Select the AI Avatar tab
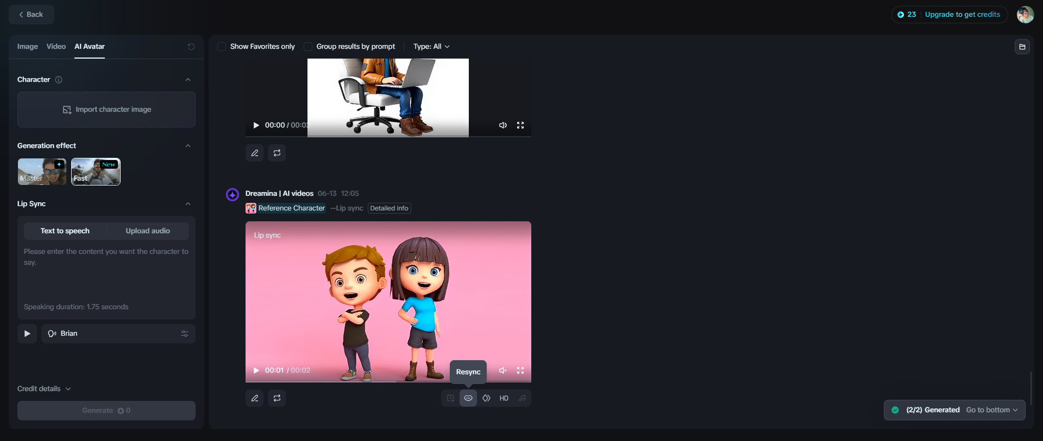 tap(90, 47)
